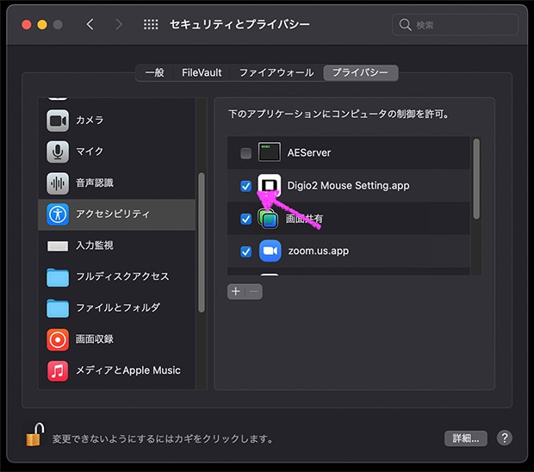Enable the AEServer checkbox
Viewport: 534px width, 472px height.
pos(246,153)
